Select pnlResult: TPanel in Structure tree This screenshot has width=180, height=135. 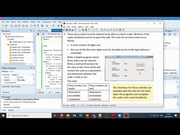click(x=17, y=58)
